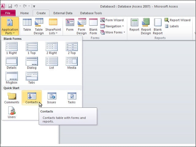The height and width of the screenshot is (147, 196).
Task: Choose the Details blank form
Action: click(12, 63)
